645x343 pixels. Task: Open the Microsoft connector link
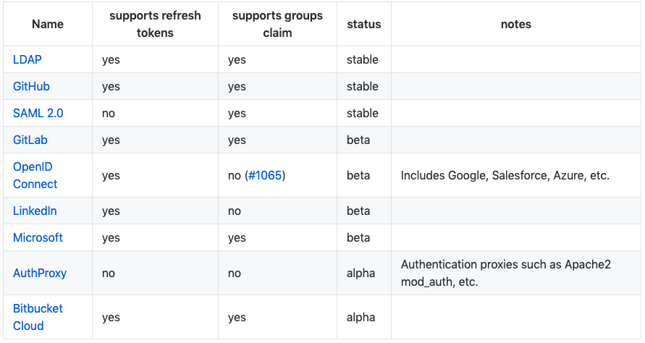pyautogui.click(x=38, y=237)
